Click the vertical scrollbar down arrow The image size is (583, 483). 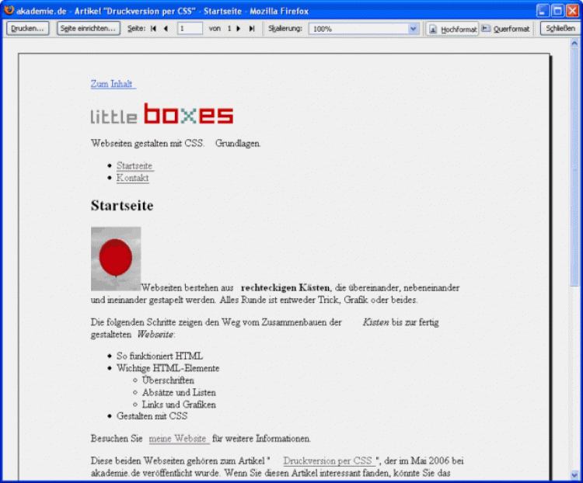[x=576, y=476]
